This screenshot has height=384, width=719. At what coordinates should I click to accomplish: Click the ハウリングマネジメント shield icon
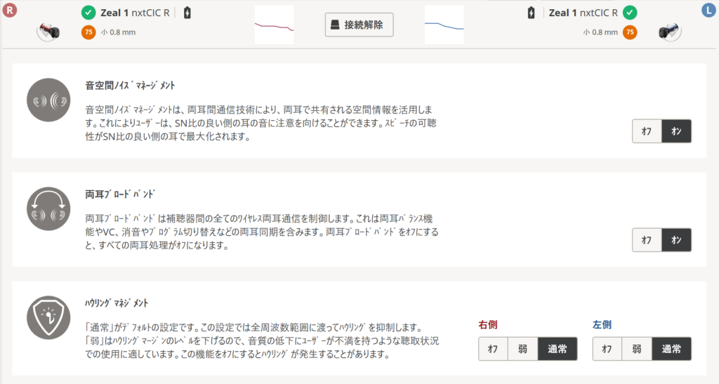tap(48, 317)
